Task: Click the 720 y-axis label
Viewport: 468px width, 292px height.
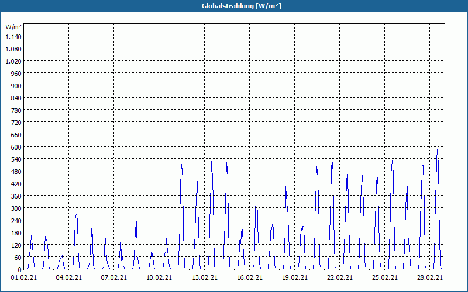Action: pyautogui.click(x=16, y=123)
